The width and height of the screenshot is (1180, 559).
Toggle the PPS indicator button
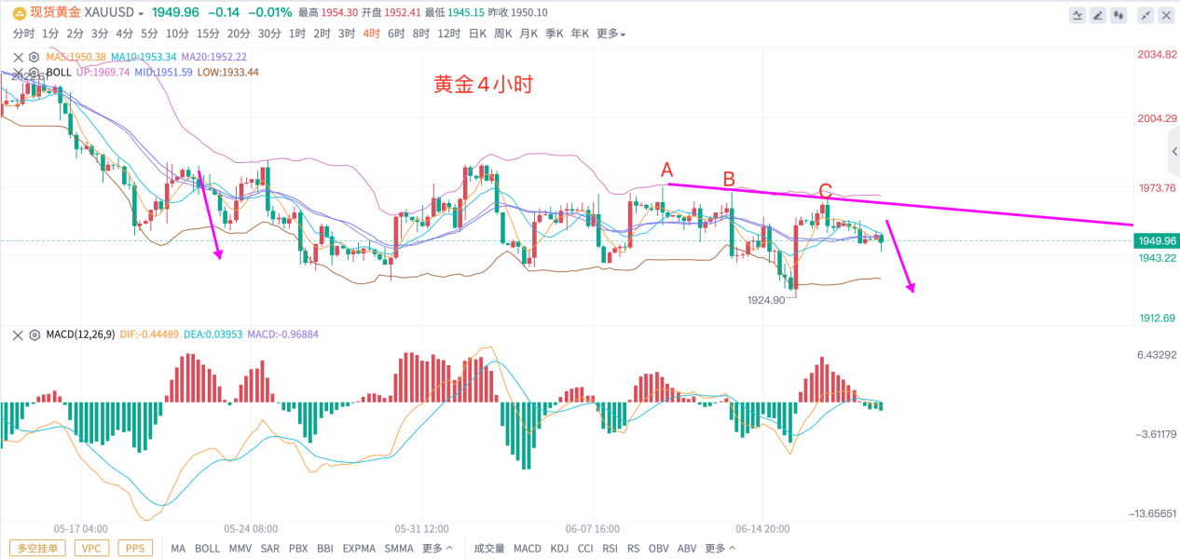tap(135, 548)
